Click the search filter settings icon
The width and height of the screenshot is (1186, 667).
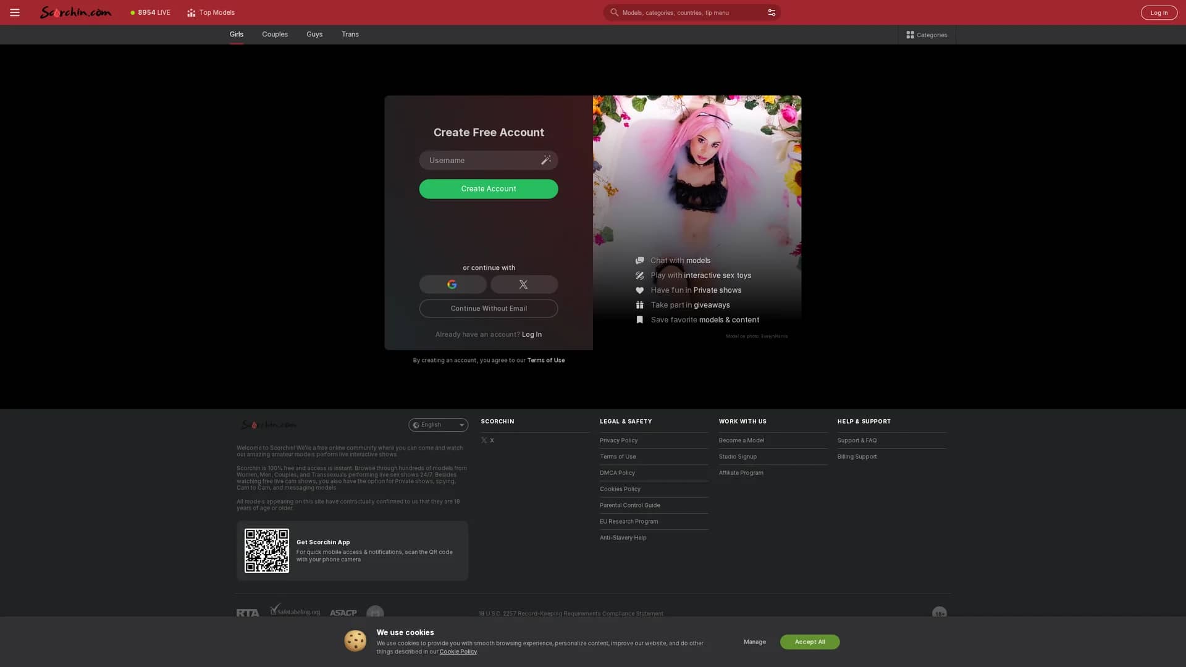(x=772, y=12)
